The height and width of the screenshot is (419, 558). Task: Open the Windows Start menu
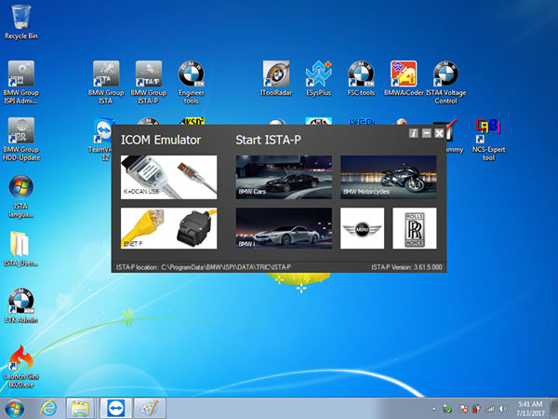[x=15, y=409]
